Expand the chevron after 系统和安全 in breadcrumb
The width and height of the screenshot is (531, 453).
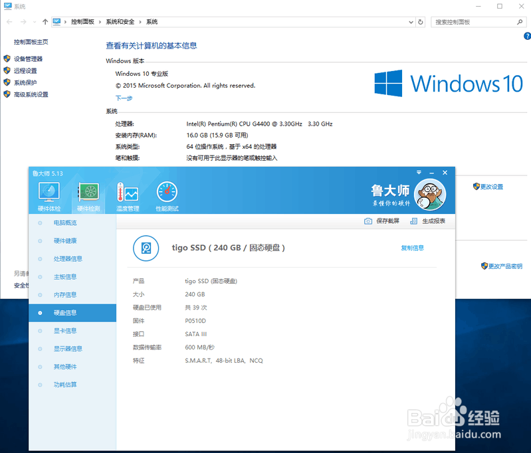coord(140,22)
